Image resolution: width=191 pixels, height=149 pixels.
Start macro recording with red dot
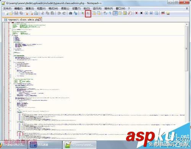pyautogui.click(x=136, y=13)
